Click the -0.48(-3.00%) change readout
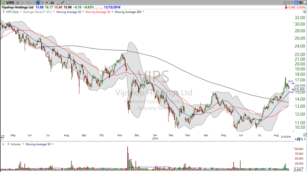This screenshot has width=307, height=172. pos(296,7)
